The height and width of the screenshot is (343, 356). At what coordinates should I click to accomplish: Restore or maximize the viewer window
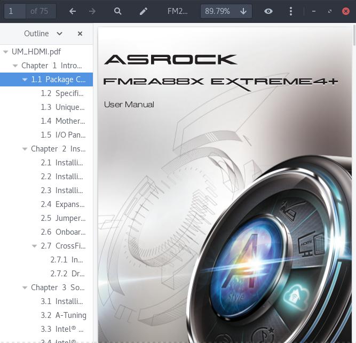click(x=330, y=11)
